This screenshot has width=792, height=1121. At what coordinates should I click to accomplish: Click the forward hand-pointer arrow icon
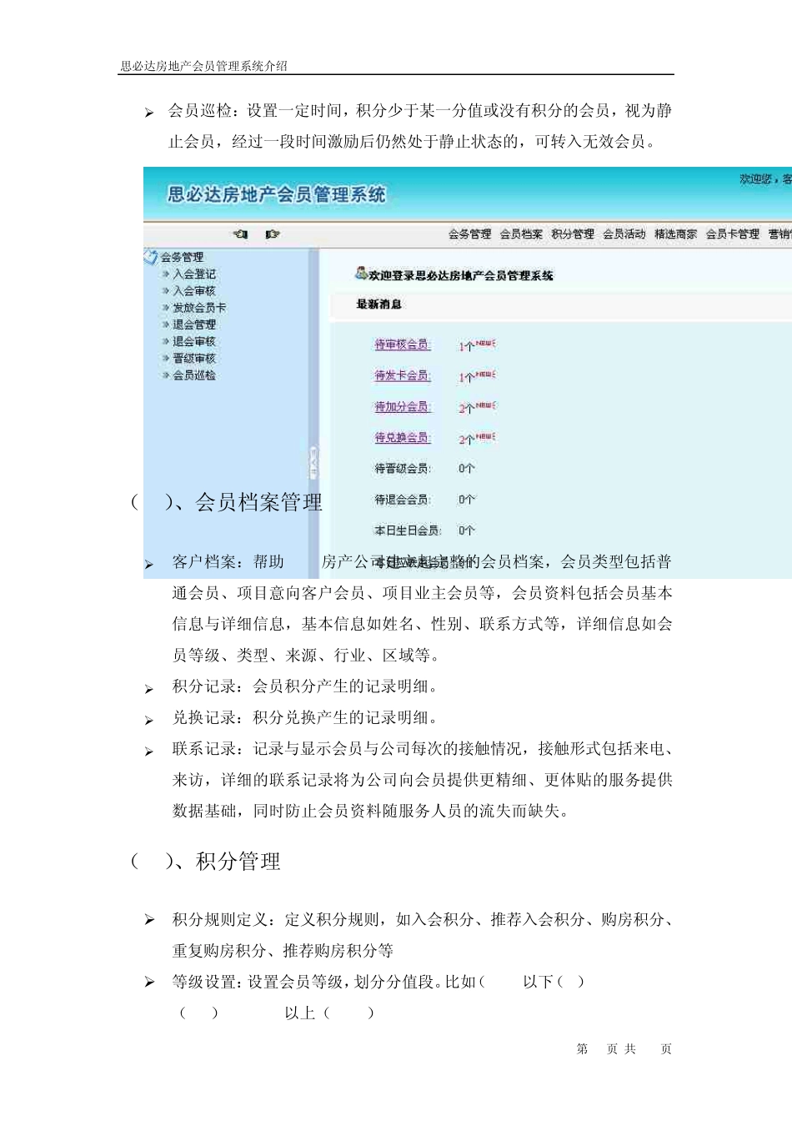[272, 234]
